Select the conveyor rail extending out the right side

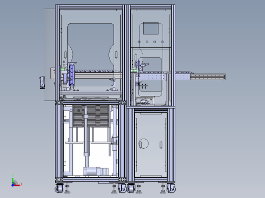[200, 77]
